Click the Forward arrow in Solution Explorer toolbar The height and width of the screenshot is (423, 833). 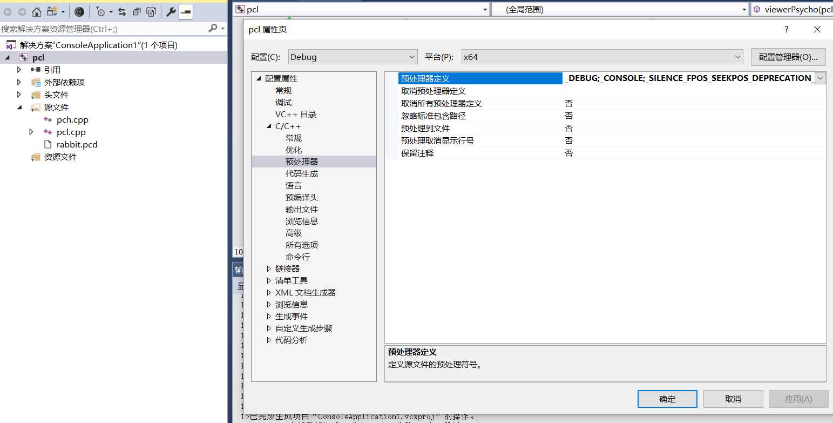22,11
